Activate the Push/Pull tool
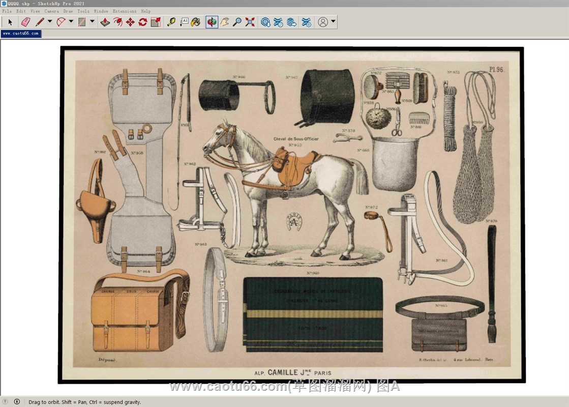 coord(105,22)
